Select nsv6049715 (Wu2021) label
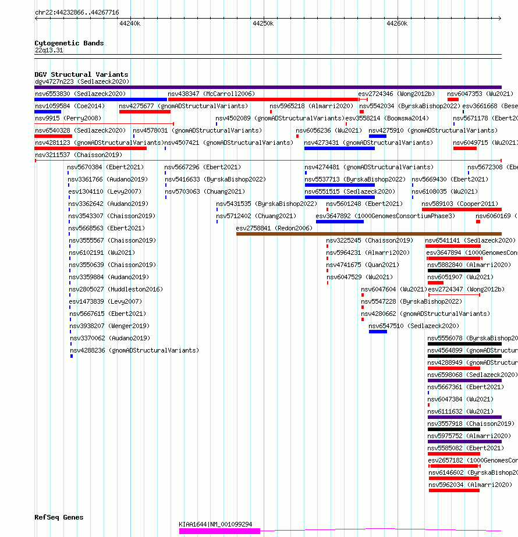 coord(485,143)
